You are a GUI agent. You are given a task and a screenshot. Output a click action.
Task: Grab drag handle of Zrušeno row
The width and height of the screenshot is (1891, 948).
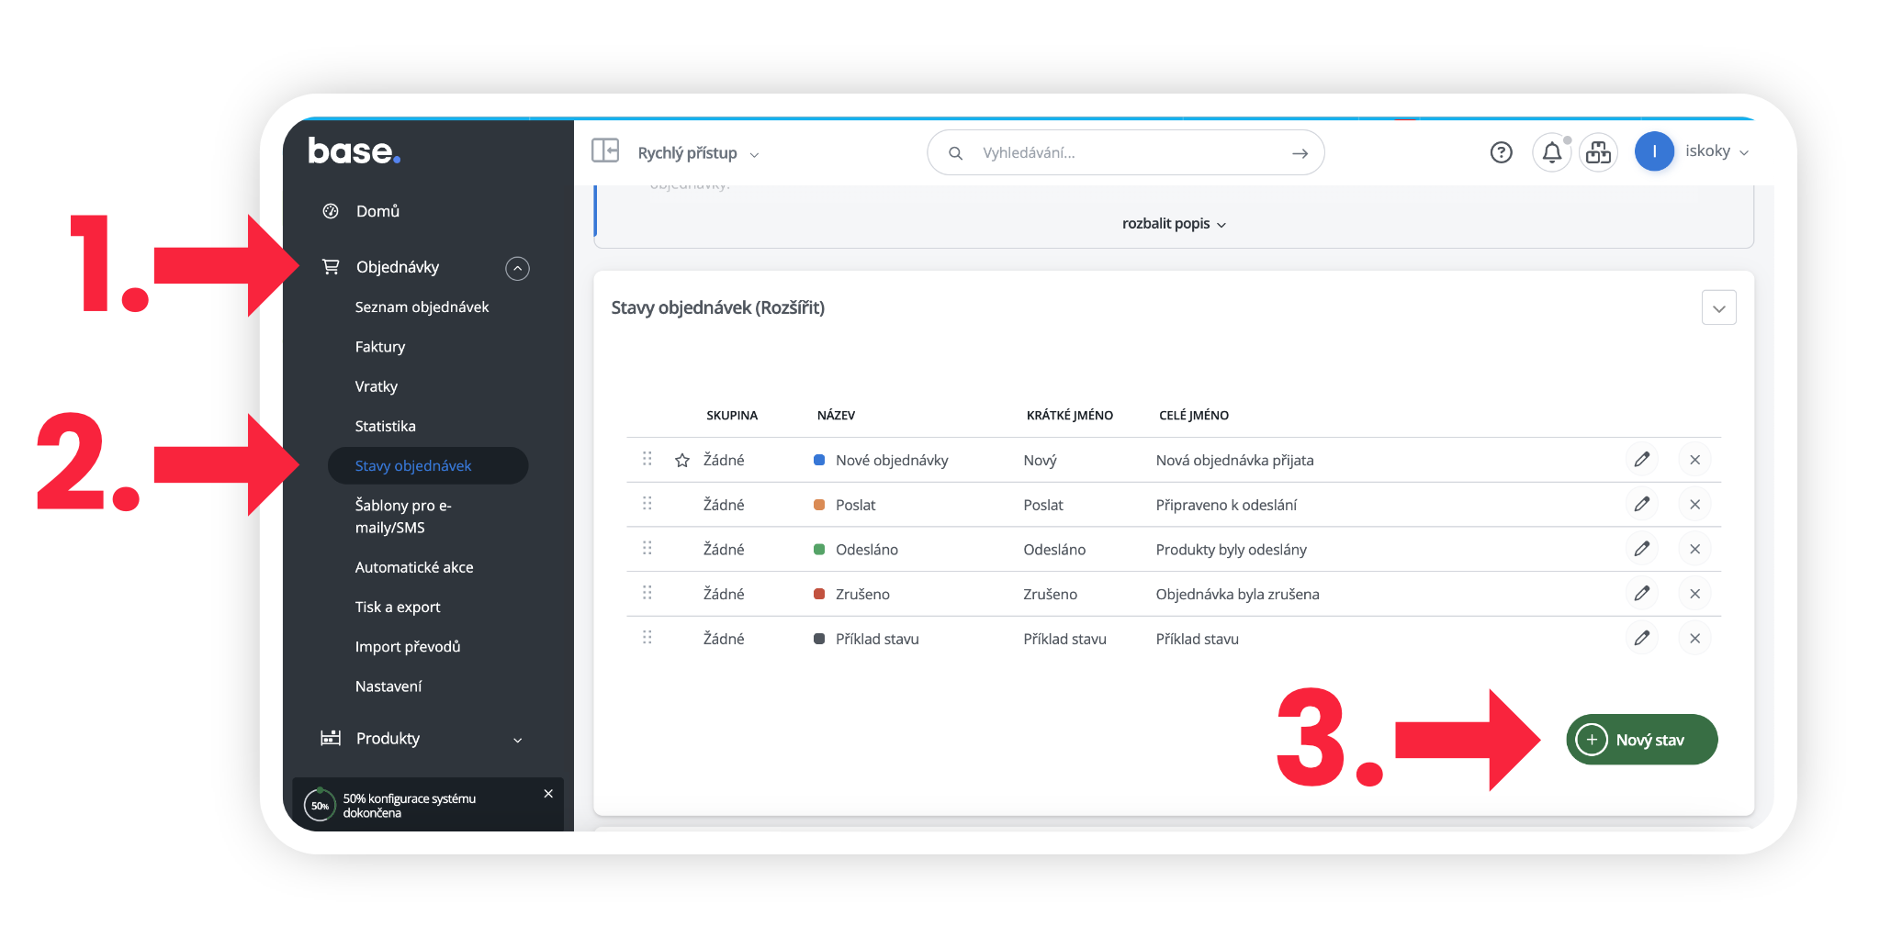[x=647, y=592]
